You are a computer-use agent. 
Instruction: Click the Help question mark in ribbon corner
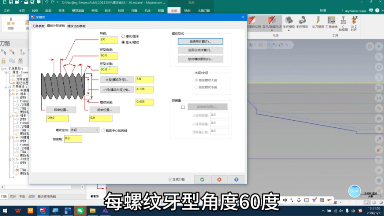[x=377, y=10]
